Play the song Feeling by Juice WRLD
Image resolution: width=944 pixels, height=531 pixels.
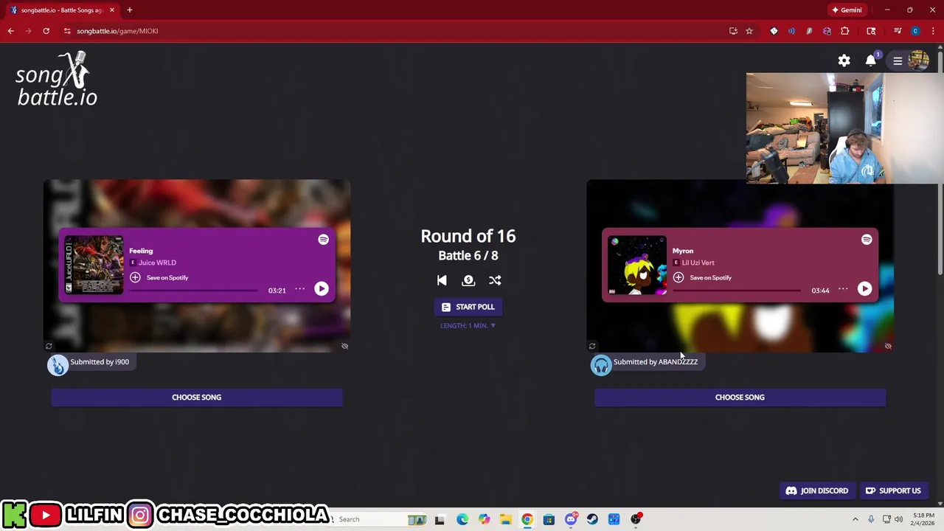tap(322, 289)
